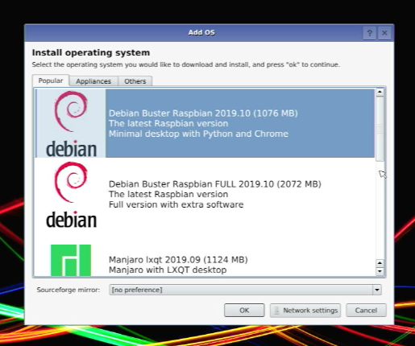
Task: Click "Manjaro with LXQT desktop" text
Action: tap(168, 270)
